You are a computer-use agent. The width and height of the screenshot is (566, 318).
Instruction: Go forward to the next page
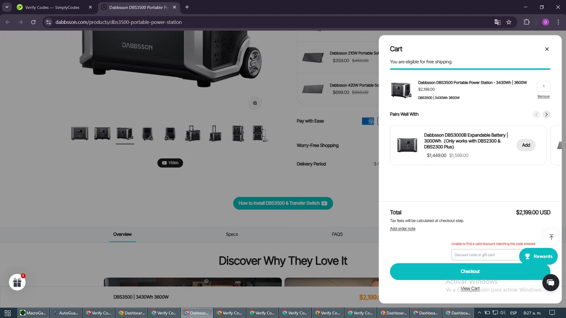pyautogui.click(x=21, y=22)
